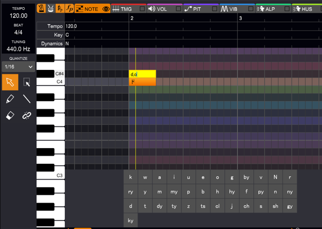Switch to the ALP tab
The image size is (322, 229).
(273, 9)
